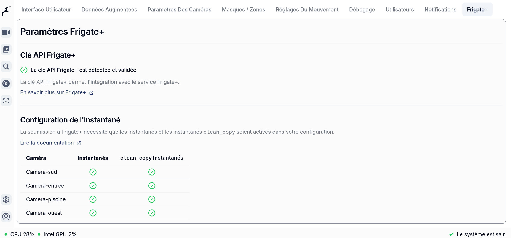
Task: Click the Frigate bird logo
Action: (6, 11)
